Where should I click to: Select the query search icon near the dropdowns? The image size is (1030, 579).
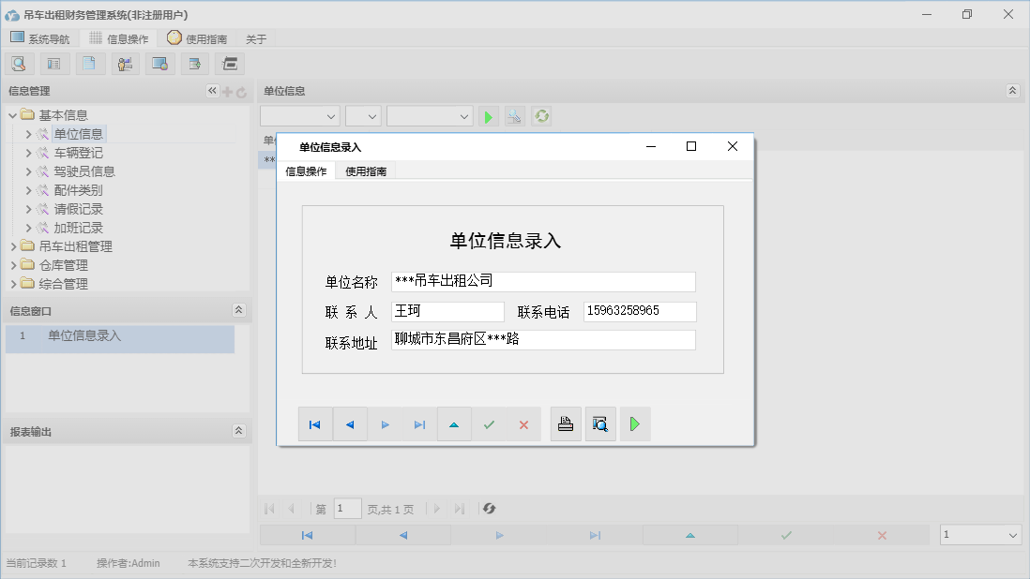[514, 115]
